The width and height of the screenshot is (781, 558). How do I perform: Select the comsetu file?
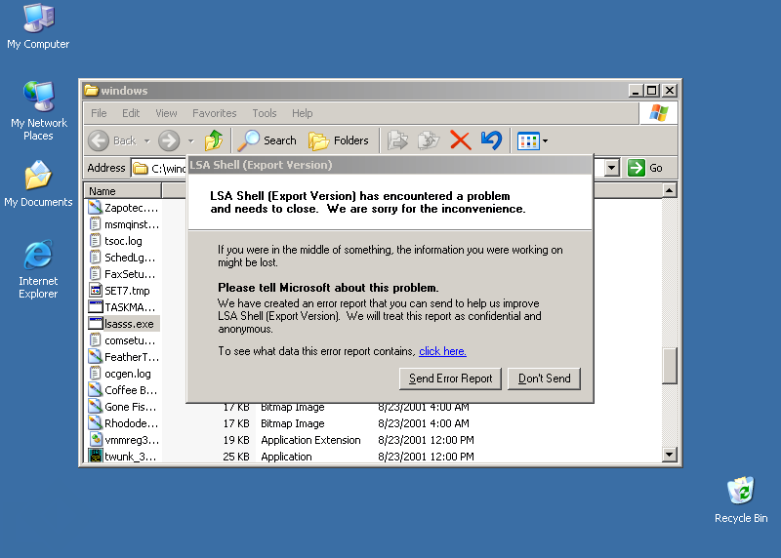pyautogui.click(x=123, y=340)
